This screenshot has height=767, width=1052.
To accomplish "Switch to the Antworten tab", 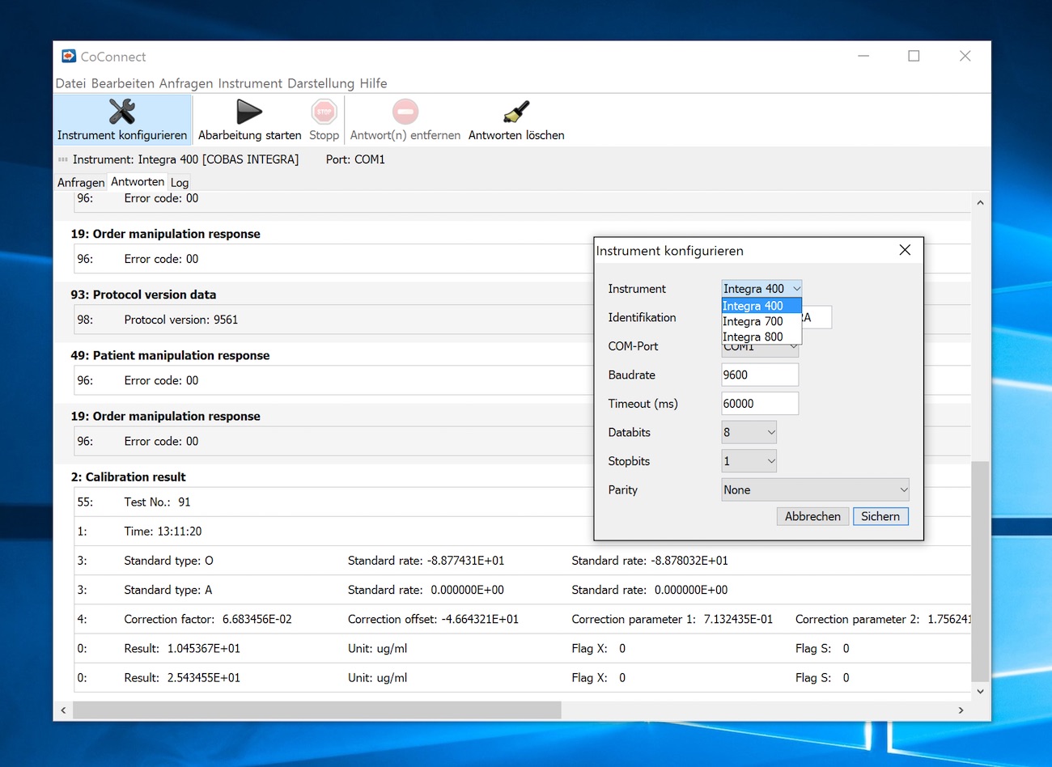I will click(138, 181).
